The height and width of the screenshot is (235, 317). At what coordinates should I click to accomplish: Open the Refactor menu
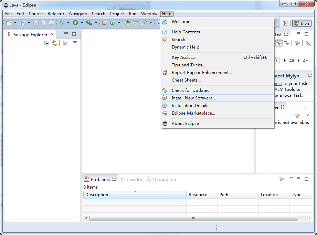coord(56,13)
